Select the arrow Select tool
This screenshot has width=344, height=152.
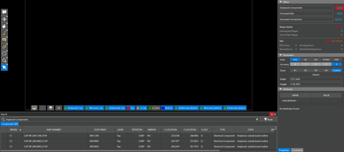pyautogui.click(x=4, y=67)
